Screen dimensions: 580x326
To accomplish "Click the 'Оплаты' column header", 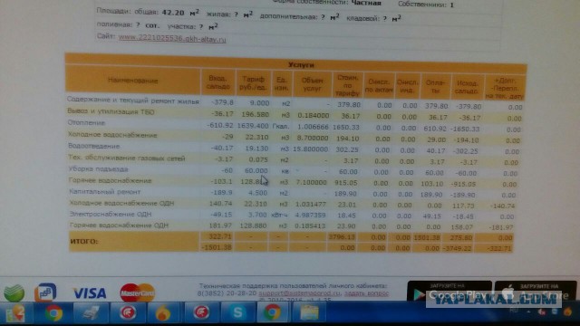I will point(435,87).
